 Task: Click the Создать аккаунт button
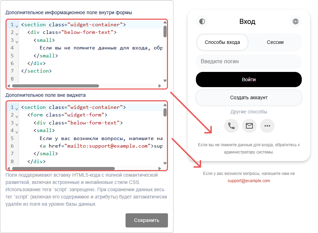point(249,97)
